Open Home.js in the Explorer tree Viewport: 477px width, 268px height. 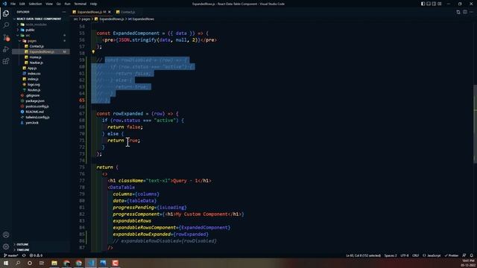pos(35,57)
